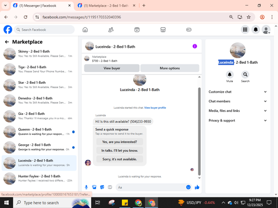Record a voice clip with microphone icon
278x208 pixels.
point(86,187)
